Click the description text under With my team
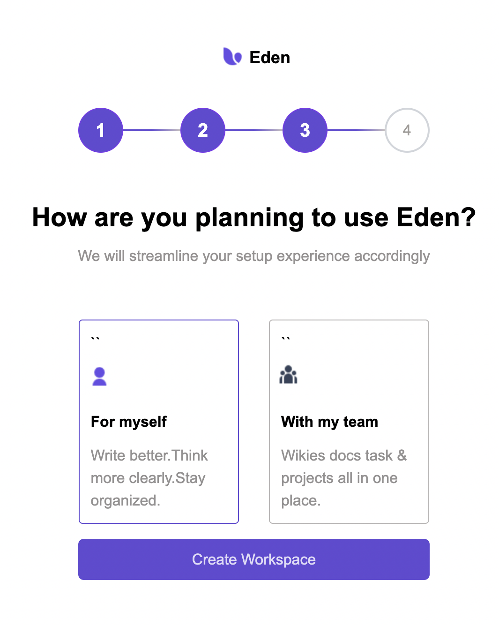The image size is (499, 625). pyautogui.click(x=344, y=477)
